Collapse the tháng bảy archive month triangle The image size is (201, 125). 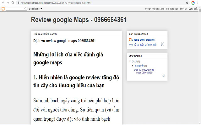pyautogui.click(x=133, y=66)
